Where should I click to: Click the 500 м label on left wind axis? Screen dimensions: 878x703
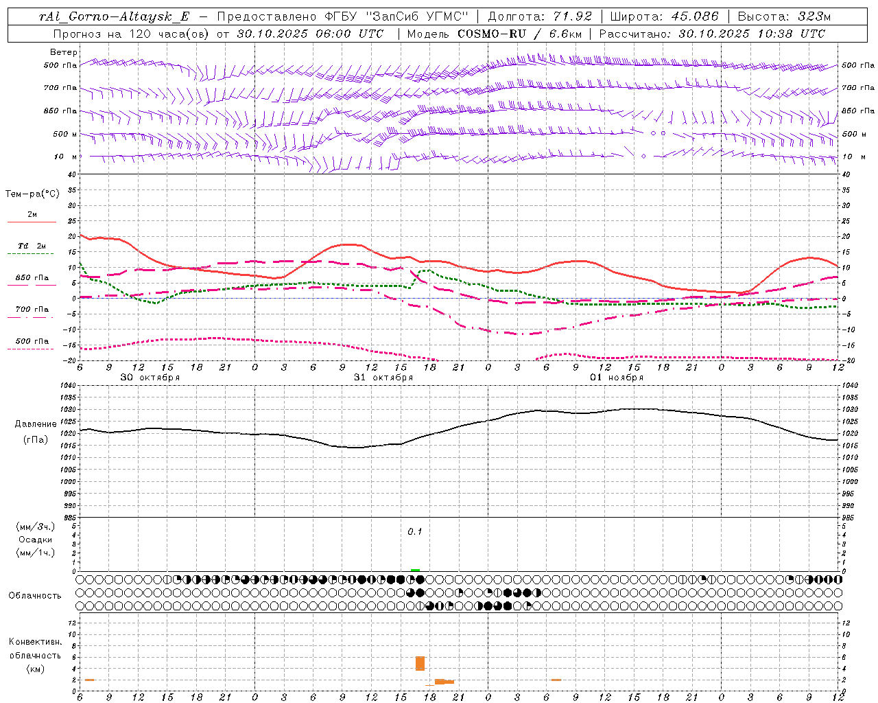click(64, 134)
